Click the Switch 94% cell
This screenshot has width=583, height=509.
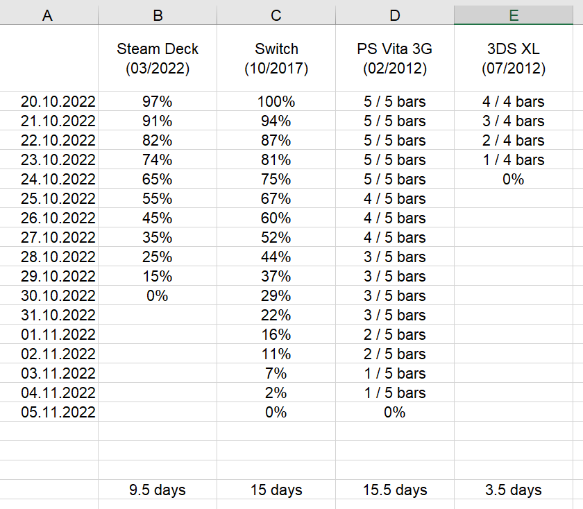pyautogui.click(x=276, y=121)
